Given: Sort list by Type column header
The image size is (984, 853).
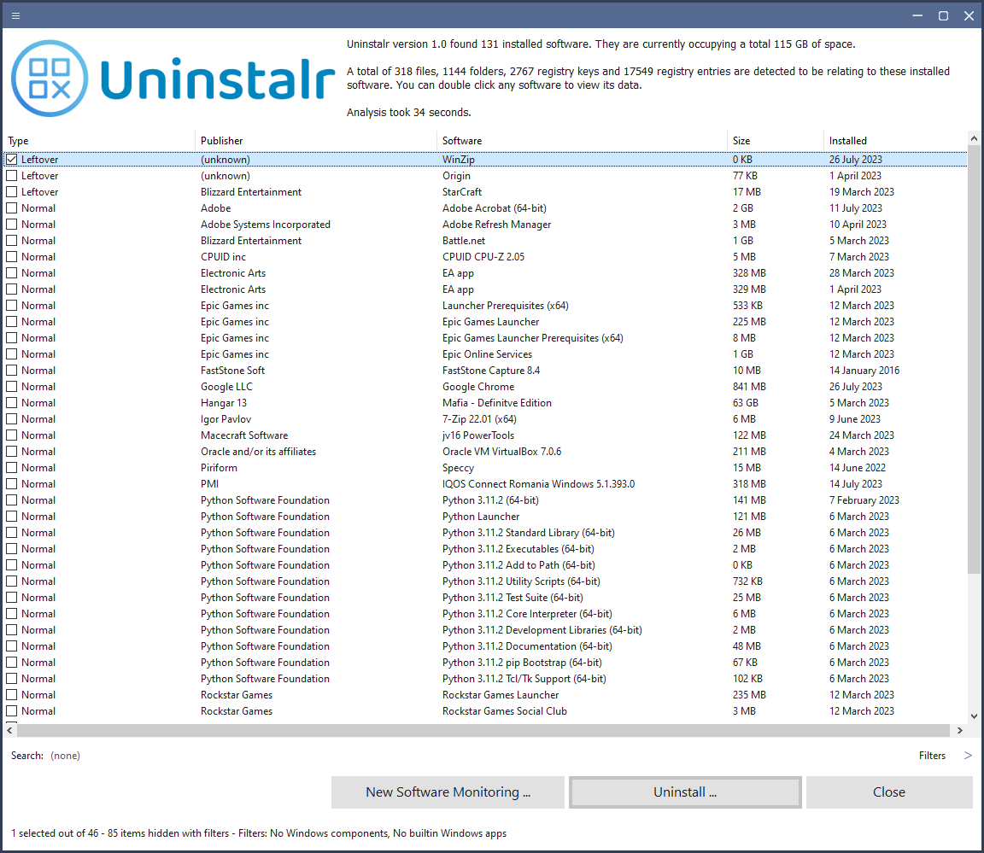Looking at the screenshot, I should 99,141.
